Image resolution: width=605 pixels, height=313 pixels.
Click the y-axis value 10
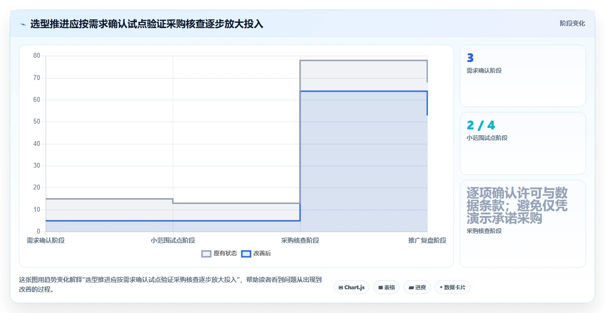36,210
